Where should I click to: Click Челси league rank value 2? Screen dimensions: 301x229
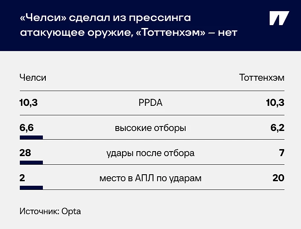pyautogui.click(x=22, y=178)
